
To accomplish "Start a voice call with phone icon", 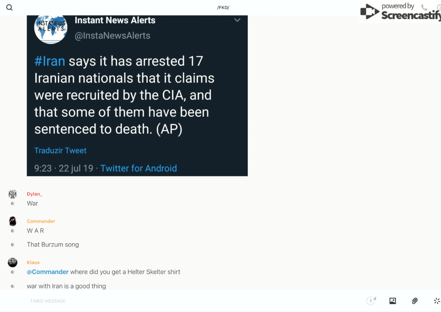I will [424, 8].
